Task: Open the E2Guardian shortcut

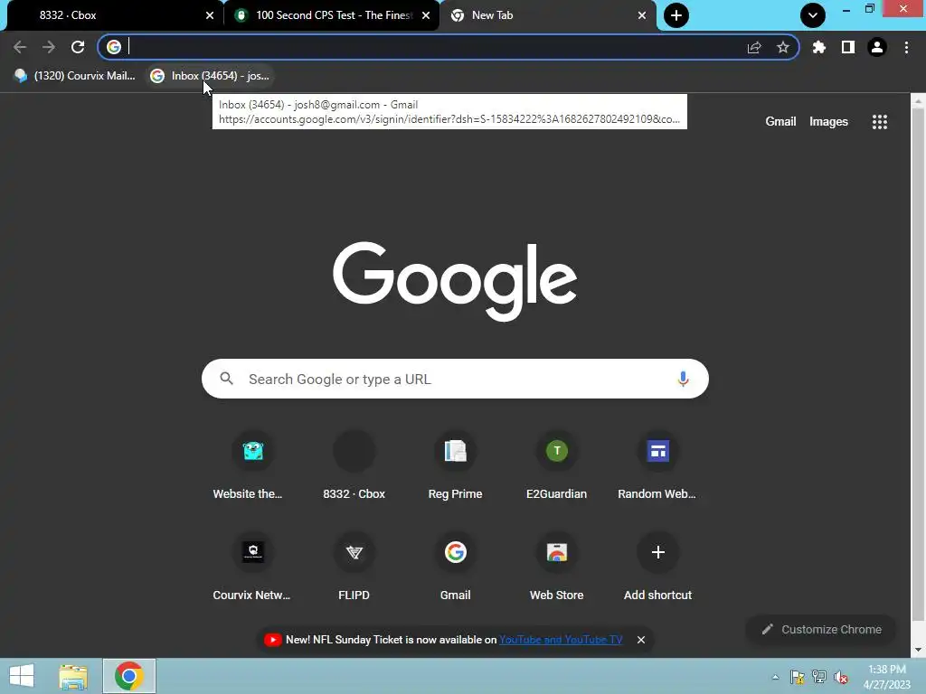Action: point(556,466)
